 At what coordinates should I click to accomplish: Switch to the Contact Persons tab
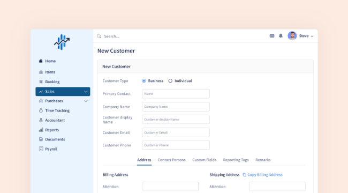point(171,160)
